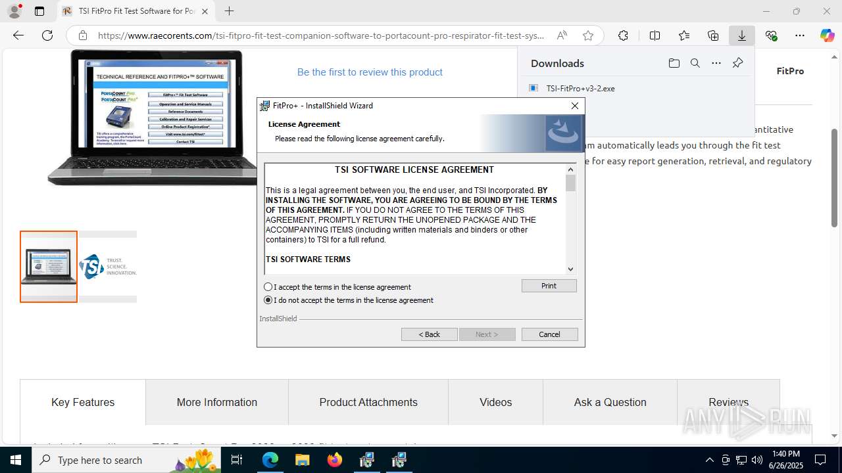Select the TSI logo thumbnail
842x473 pixels.
(x=108, y=267)
